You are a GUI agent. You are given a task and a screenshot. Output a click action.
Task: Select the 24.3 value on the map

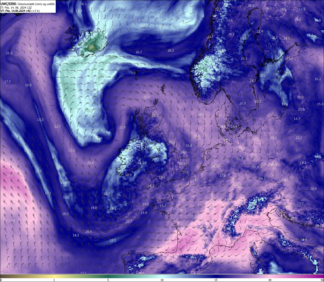point(151,186)
